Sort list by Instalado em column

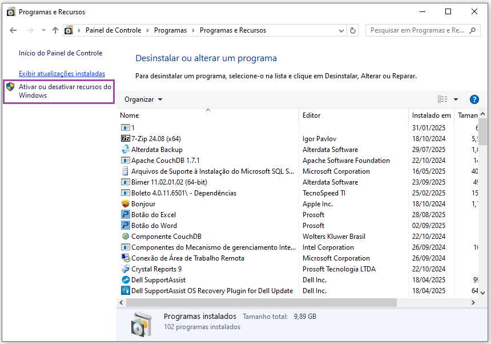click(432, 115)
